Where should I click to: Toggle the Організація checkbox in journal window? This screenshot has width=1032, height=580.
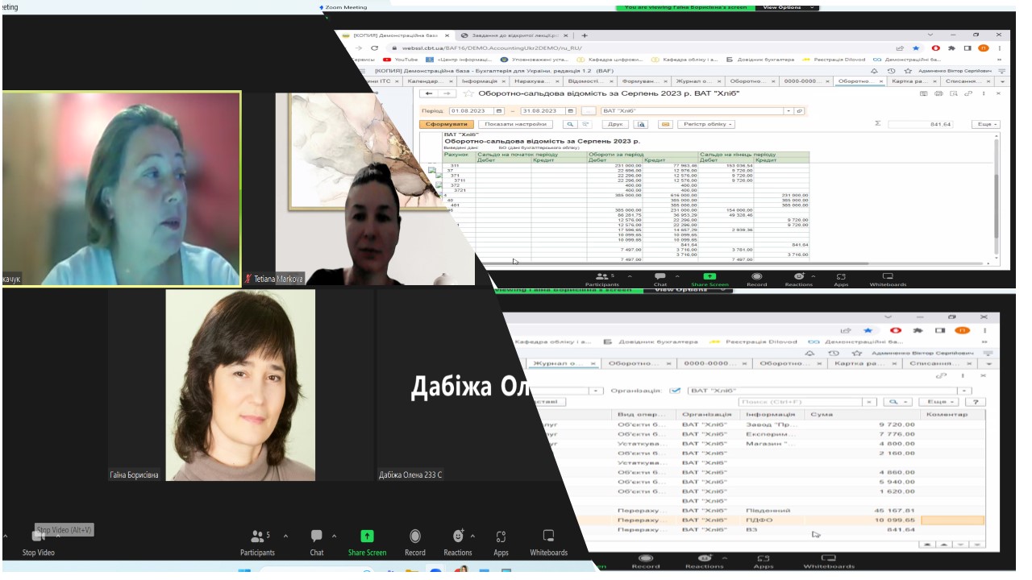pos(676,390)
